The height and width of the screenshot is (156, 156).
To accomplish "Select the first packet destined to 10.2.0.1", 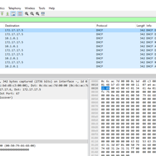I will coord(78,58).
